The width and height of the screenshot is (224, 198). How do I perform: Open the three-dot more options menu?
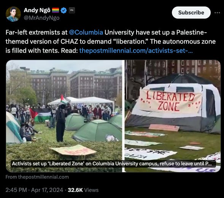pyautogui.click(x=217, y=13)
